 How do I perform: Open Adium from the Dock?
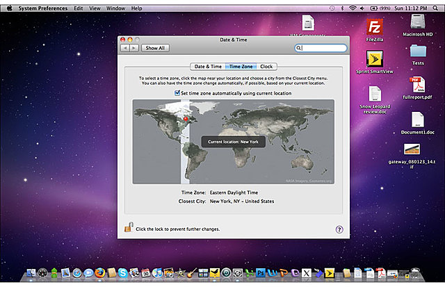coord(54,273)
